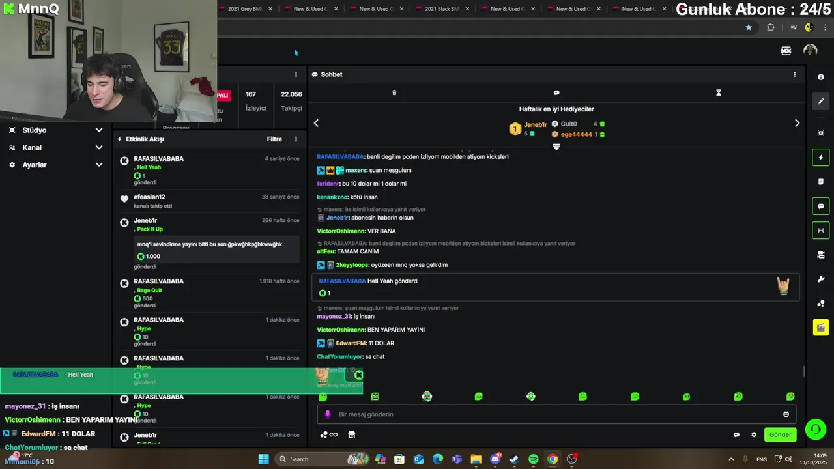Toggle the chat bubble panel in right sidebar
The width and height of the screenshot is (834, 469).
[x=820, y=206]
